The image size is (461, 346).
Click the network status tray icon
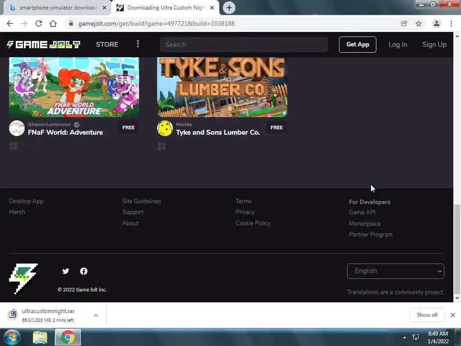416,337
